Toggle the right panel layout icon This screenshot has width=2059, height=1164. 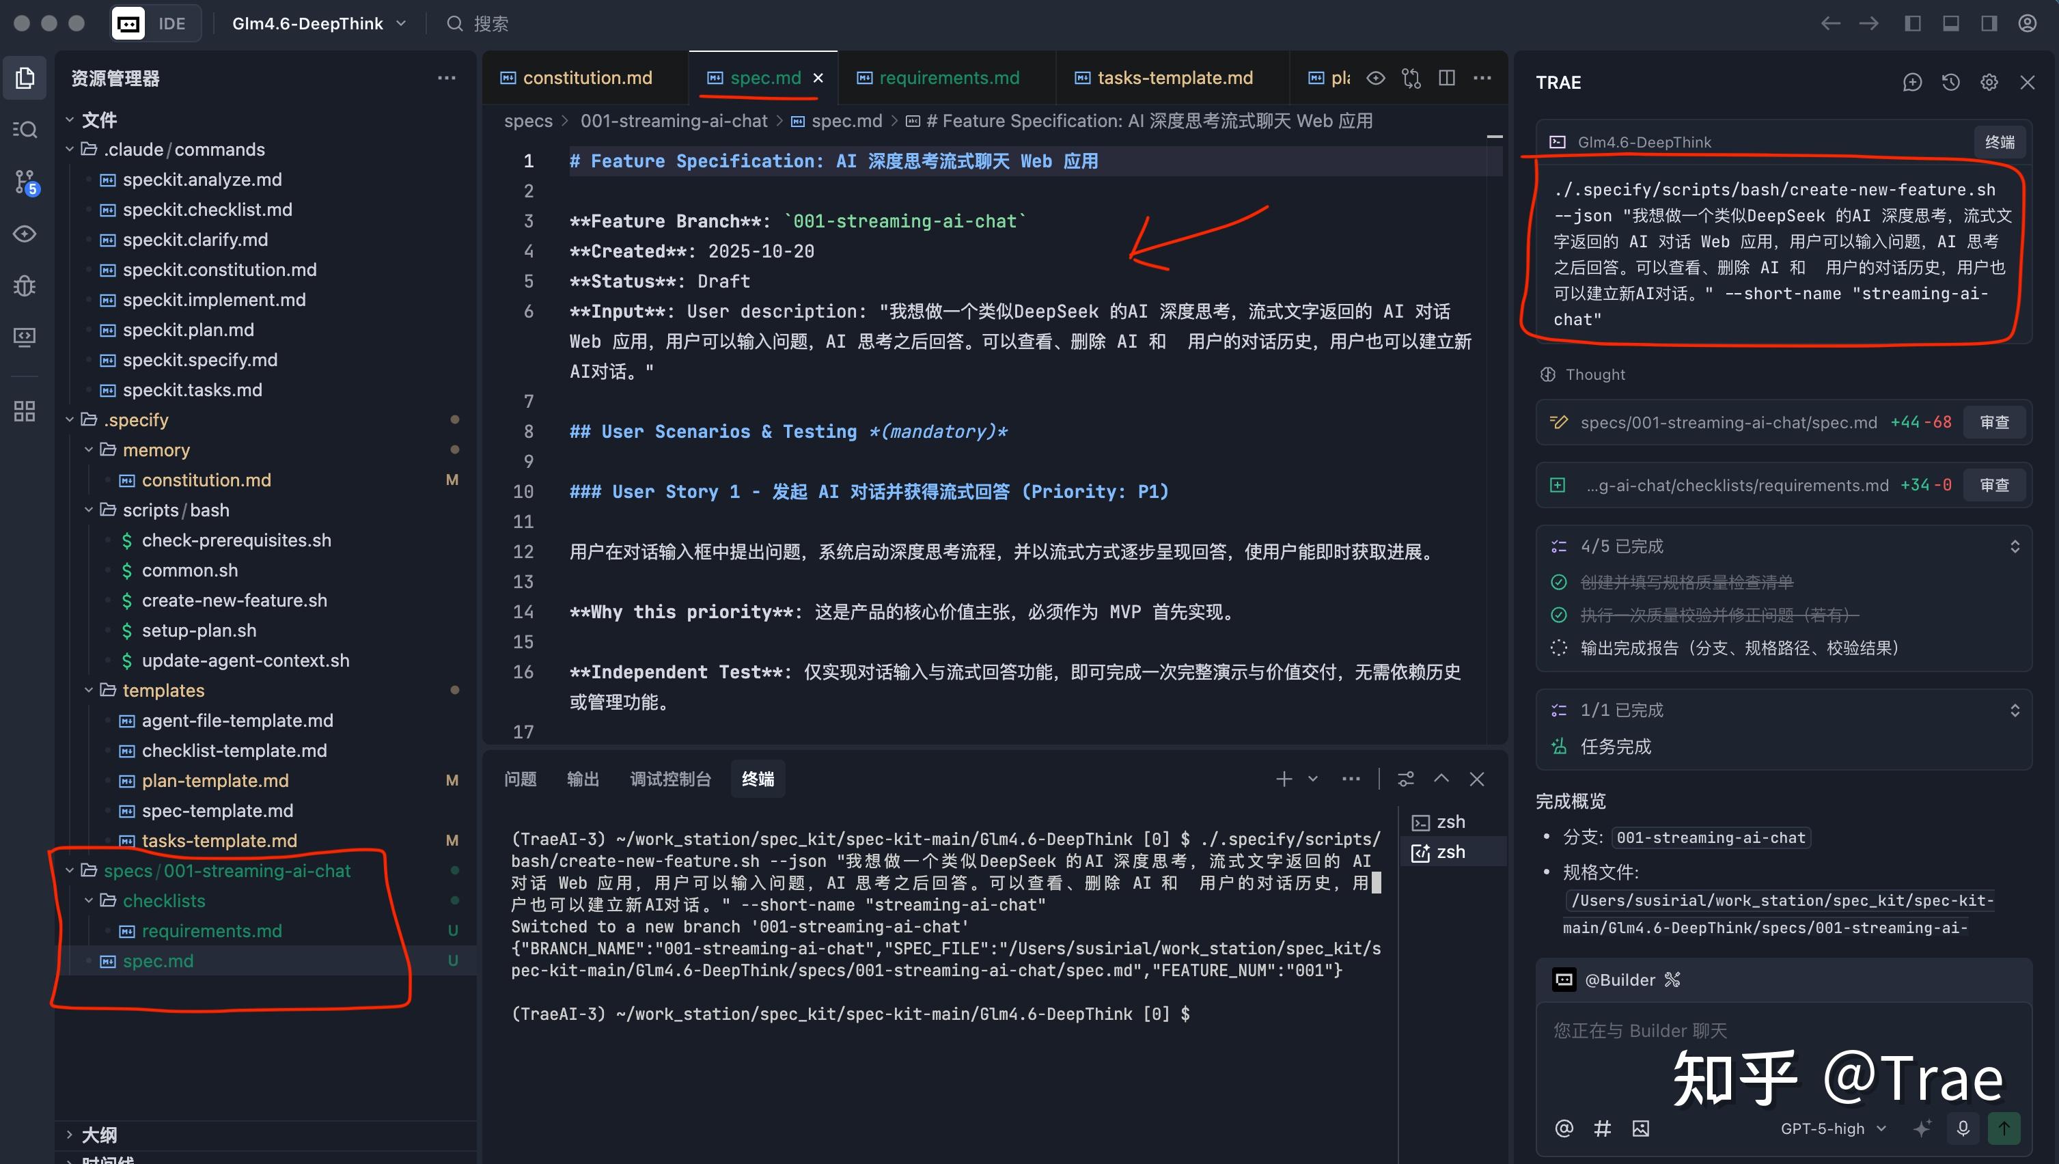click(1989, 23)
